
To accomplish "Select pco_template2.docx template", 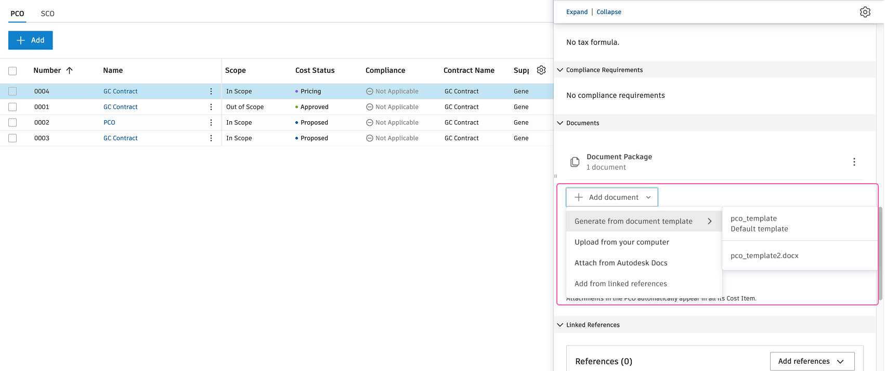I will point(799,255).
